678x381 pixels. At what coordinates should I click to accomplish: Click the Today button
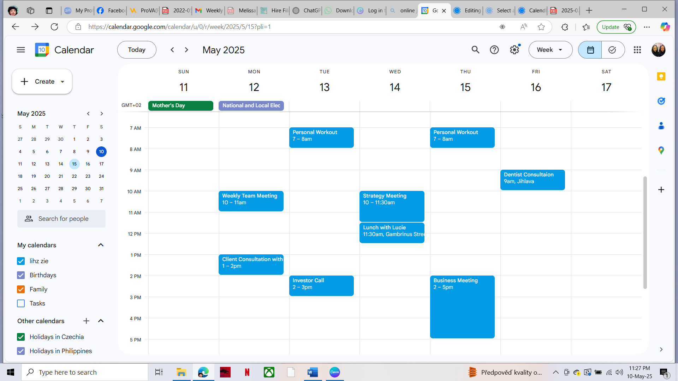(137, 50)
